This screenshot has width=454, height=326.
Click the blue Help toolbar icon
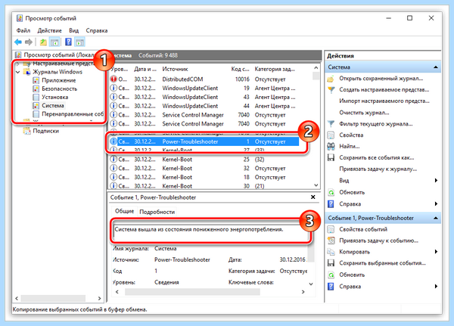(68, 42)
